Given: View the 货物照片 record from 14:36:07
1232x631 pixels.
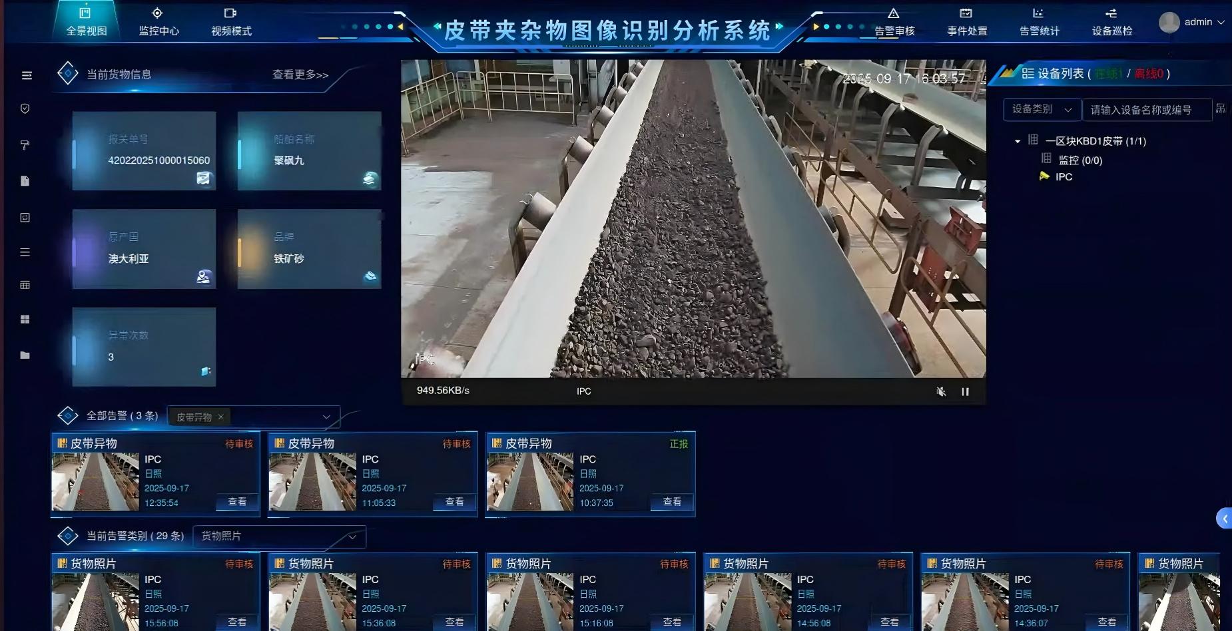Looking at the screenshot, I should pyautogui.click(x=1107, y=622).
